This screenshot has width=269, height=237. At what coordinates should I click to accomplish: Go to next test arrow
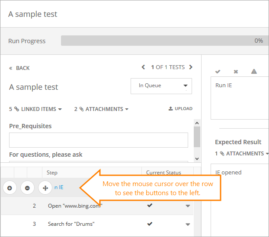191,67
